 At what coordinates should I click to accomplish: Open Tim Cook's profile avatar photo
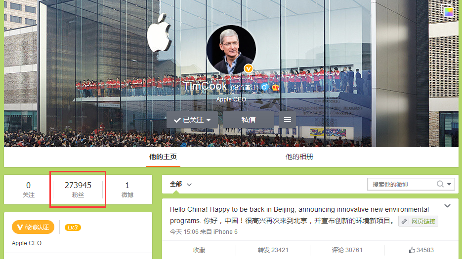[x=231, y=50]
